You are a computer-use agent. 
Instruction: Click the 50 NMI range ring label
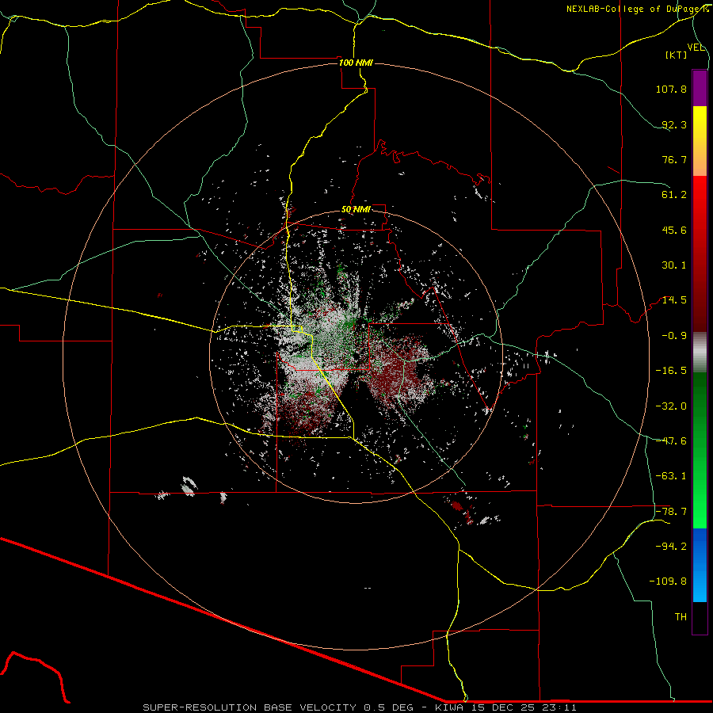coord(356,210)
